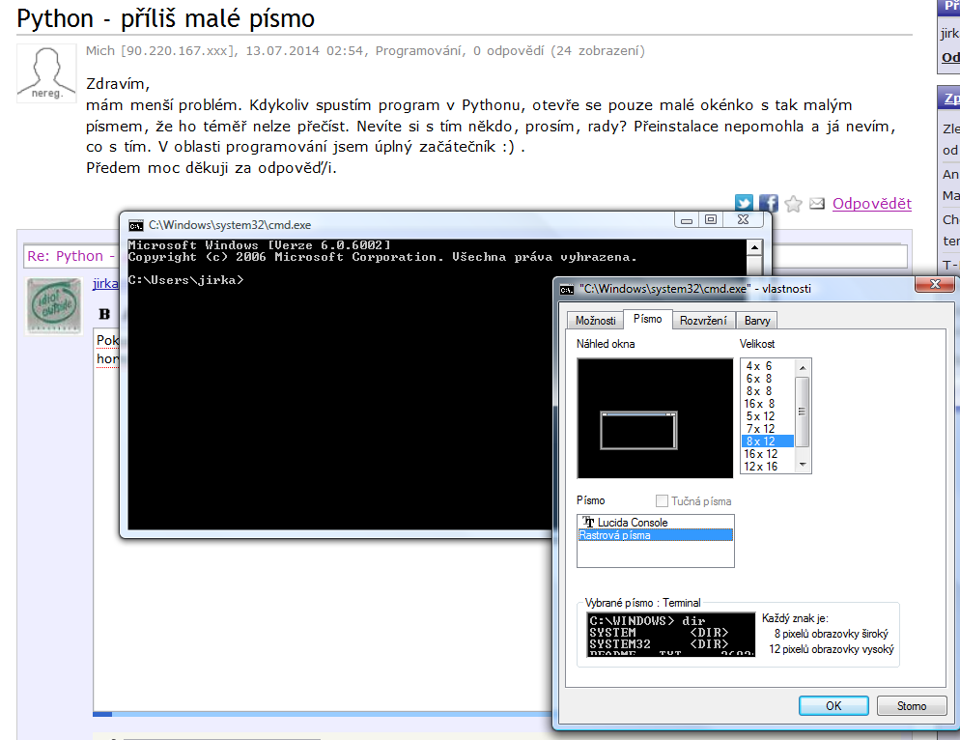Click the C:\Users\jirka> prompt line

click(185, 280)
